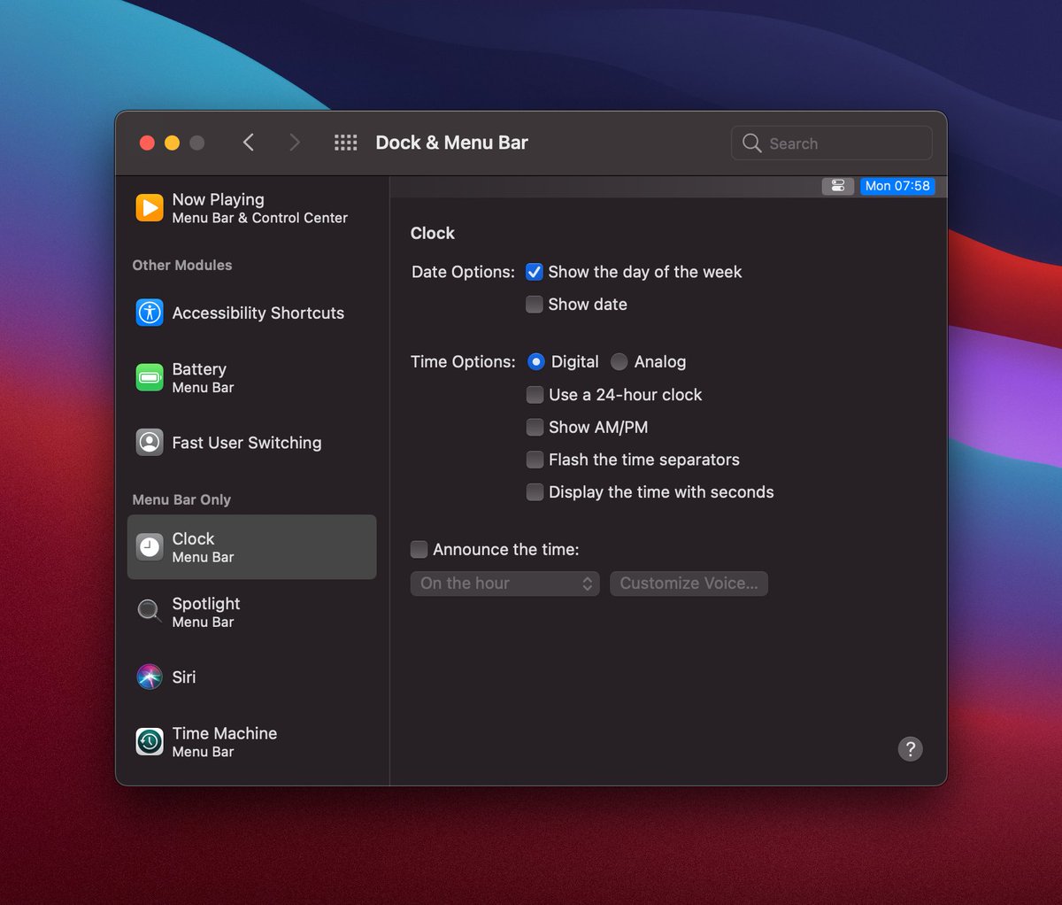Uncheck Show the day of the week
The height and width of the screenshot is (905, 1062).
[535, 272]
